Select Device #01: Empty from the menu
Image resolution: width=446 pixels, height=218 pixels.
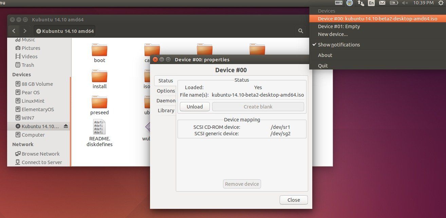(377, 26)
